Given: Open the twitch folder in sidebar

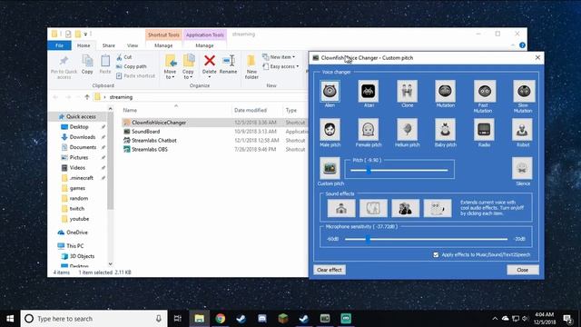Looking at the screenshot, I should pyautogui.click(x=76, y=209).
